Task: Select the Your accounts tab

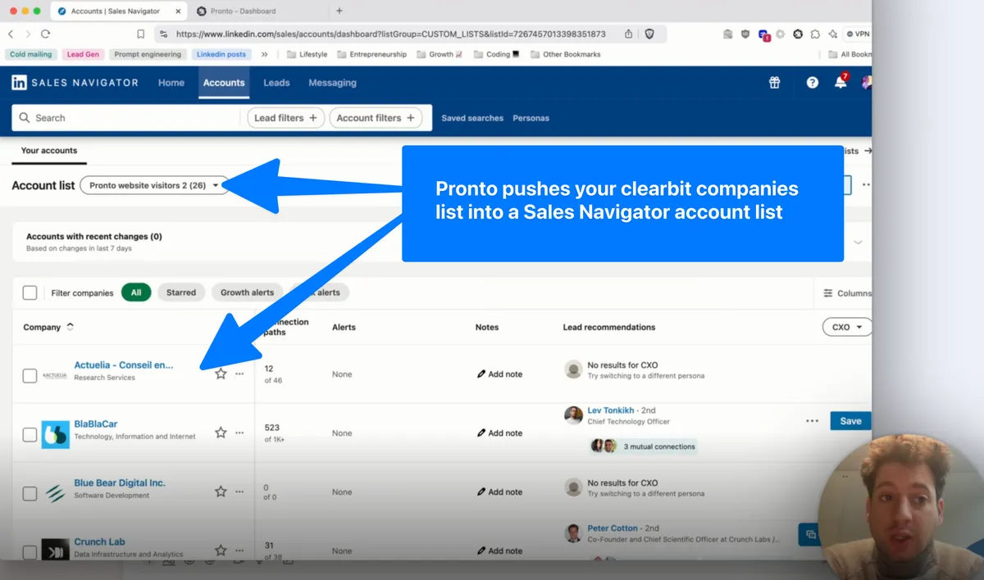Action: tap(49, 151)
